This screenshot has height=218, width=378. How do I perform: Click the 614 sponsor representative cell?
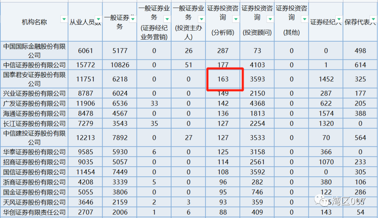pyautogui.click(x=360, y=65)
